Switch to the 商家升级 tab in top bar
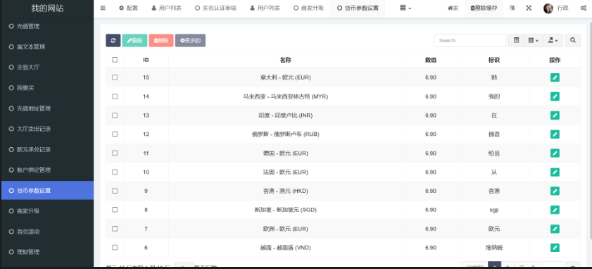592x269 pixels. click(x=308, y=8)
